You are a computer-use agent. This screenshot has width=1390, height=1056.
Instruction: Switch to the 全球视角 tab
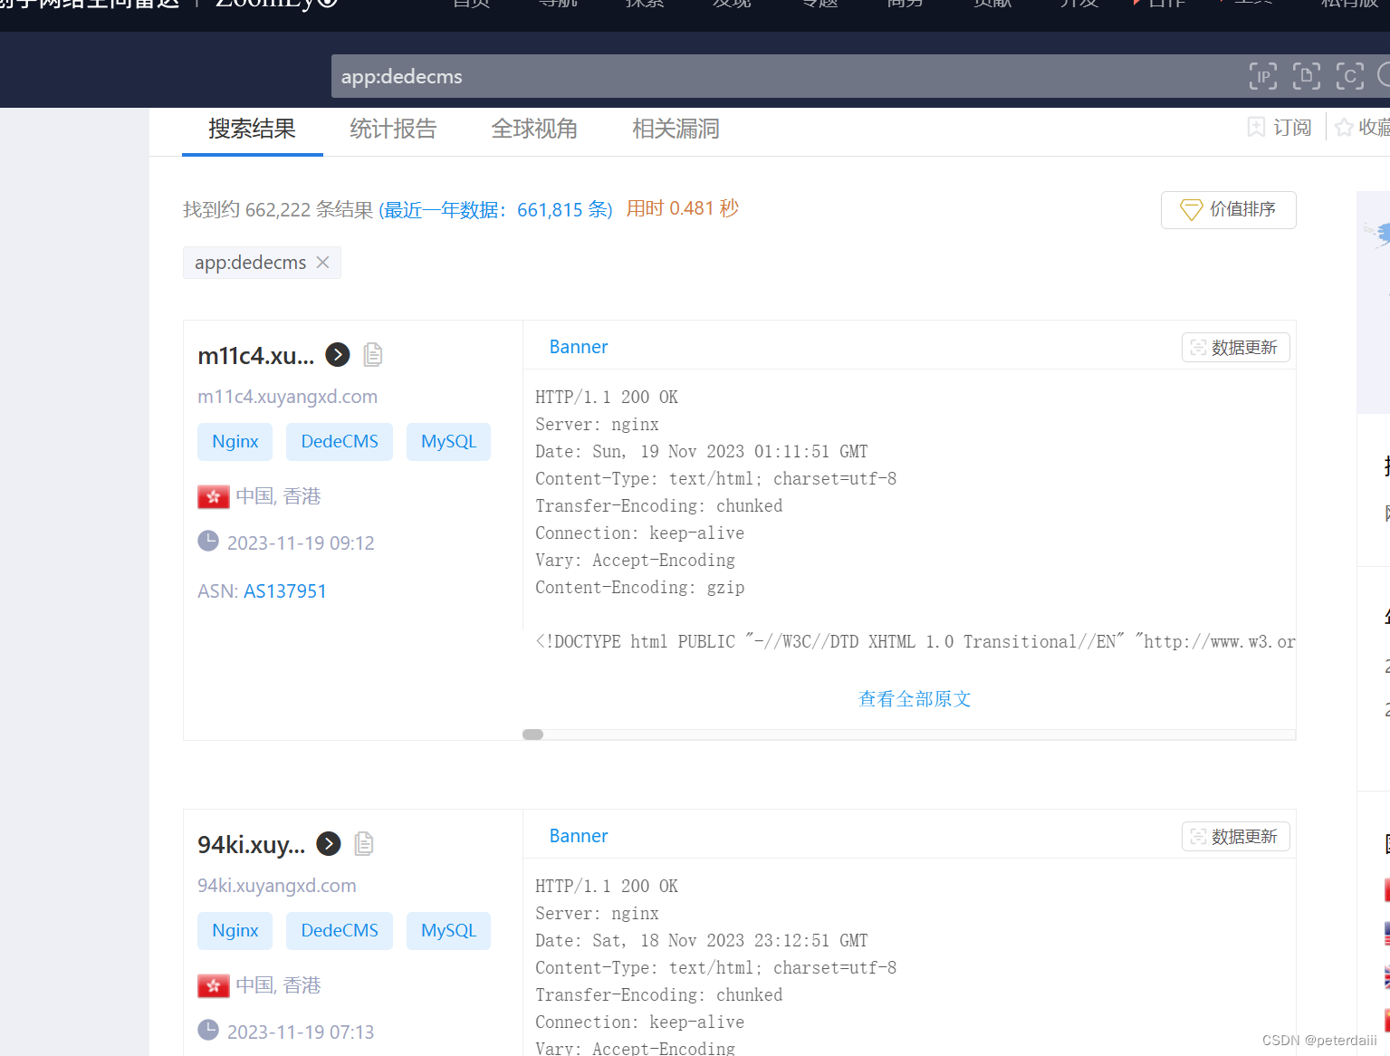tap(534, 130)
